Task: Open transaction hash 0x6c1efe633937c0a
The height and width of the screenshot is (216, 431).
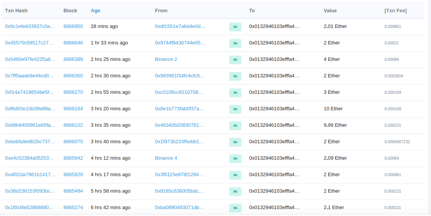Action: click(30, 26)
